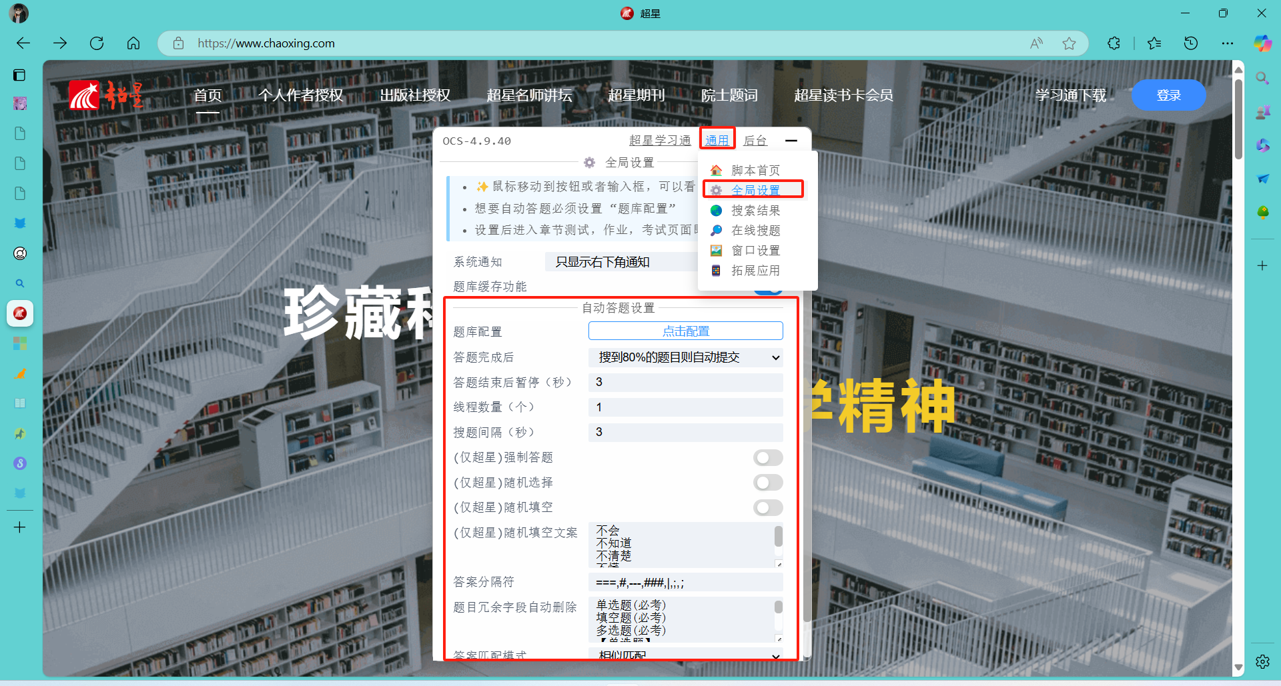Viewport: 1281px width, 686px height.
Task: Open the 首页 navigation link
Action: tap(207, 95)
